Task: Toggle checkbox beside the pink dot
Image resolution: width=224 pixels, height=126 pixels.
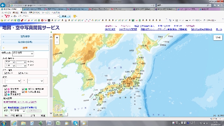Action: [6, 89]
